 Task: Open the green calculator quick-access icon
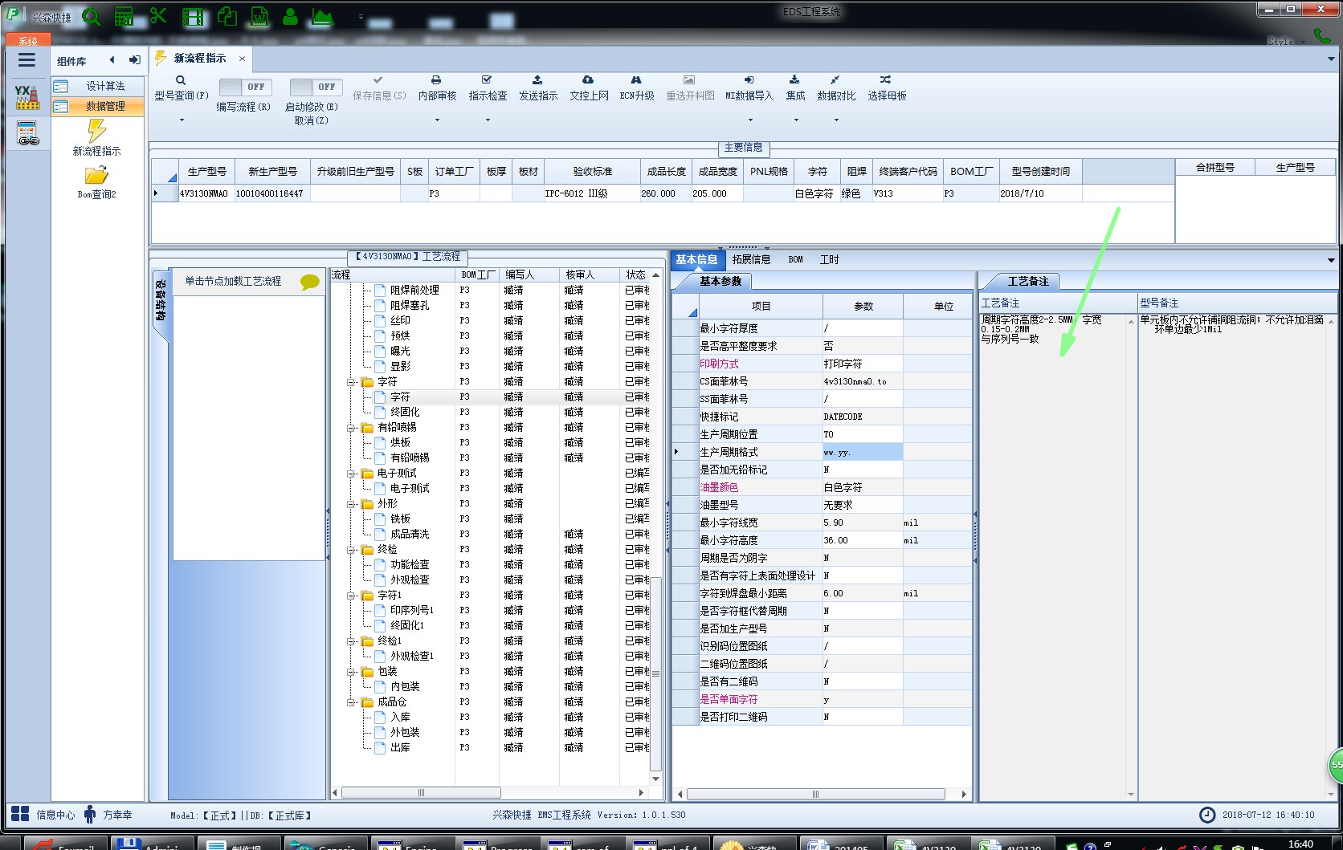click(x=125, y=16)
